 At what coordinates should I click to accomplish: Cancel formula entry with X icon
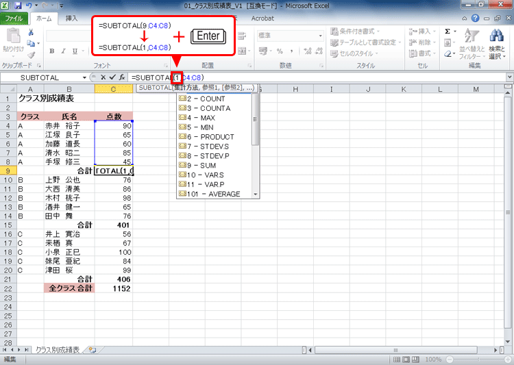point(103,77)
